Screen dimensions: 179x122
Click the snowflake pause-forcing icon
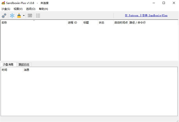pos(12,15)
